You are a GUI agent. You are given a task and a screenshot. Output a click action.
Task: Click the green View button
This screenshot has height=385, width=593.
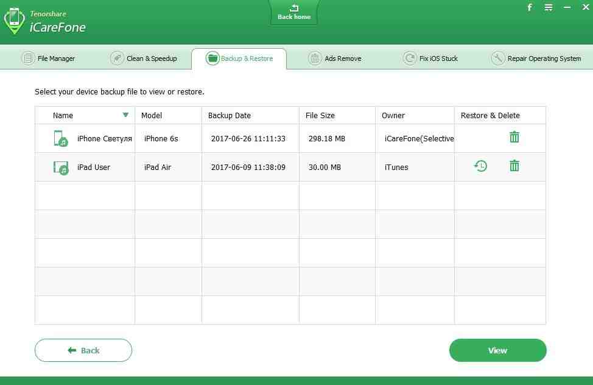497,350
